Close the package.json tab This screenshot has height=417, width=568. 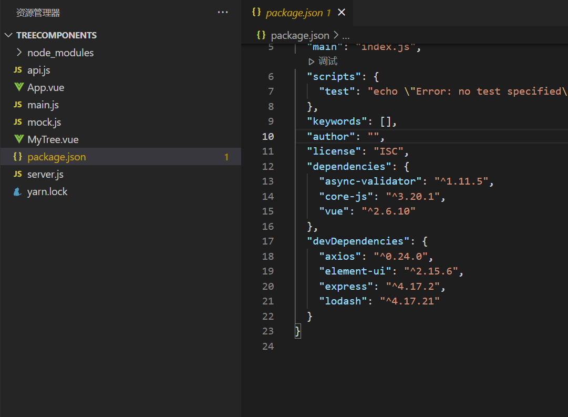click(342, 13)
